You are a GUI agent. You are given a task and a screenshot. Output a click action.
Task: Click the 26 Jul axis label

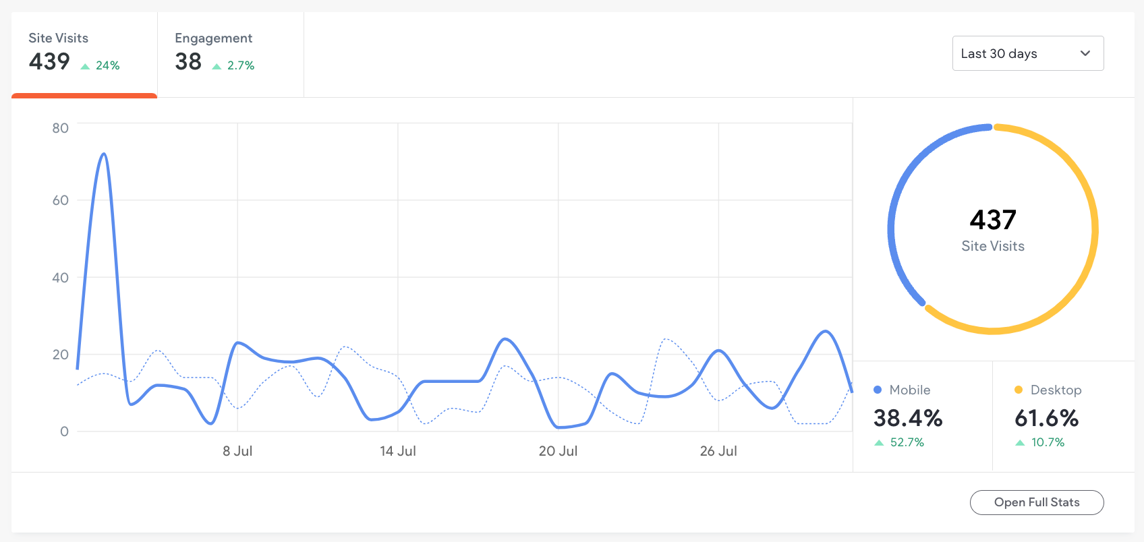[x=718, y=451]
